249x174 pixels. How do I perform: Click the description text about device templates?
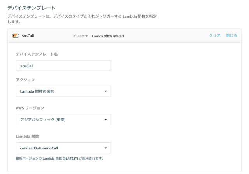click(x=82, y=19)
